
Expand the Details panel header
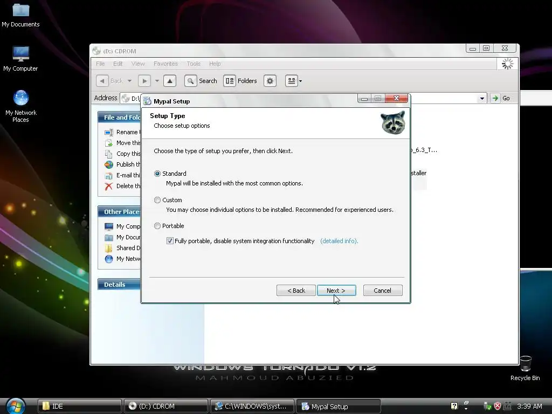pos(119,285)
